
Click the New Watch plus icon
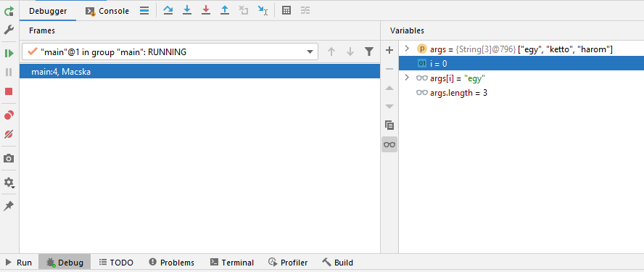[x=389, y=51]
